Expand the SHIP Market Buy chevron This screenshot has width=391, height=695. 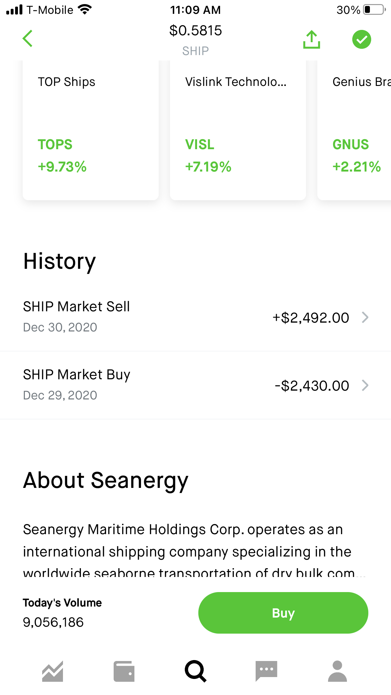[x=365, y=385]
